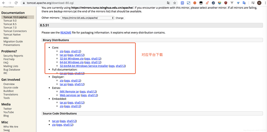The width and height of the screenshot is (267, 132).
Task: Open the Buildbot sidebar link
Action: point(8,91)
